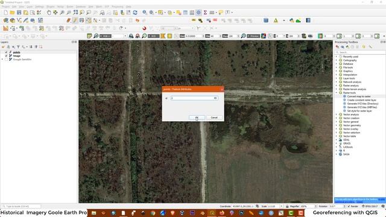Expand the Vector analysis group
This screenshot has height=217, width=386.
point(337,115)
